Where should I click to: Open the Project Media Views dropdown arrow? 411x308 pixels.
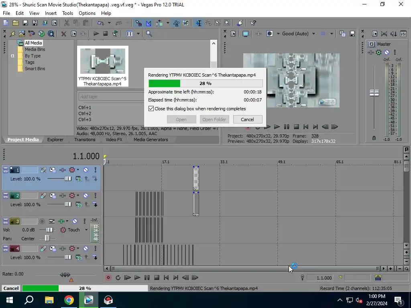tap(138, 34)
